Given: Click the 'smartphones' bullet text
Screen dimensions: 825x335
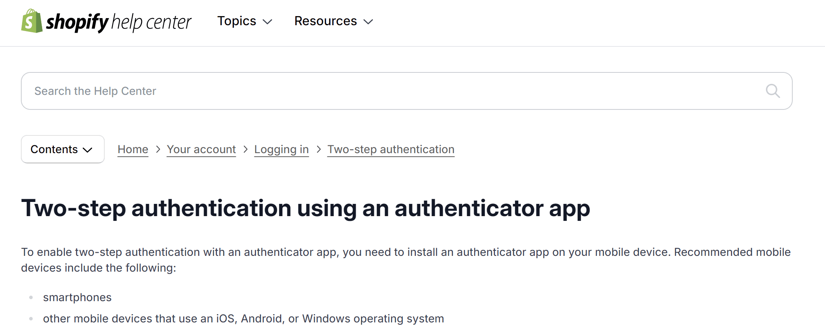Looking at the screenshot, I should pyautogui.click(x=77, y=297).
